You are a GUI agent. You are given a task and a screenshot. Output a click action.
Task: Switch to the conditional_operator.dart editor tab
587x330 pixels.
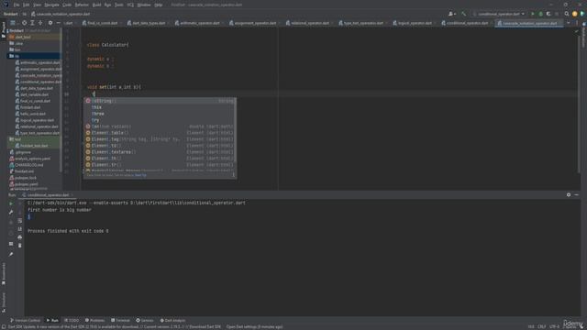[x=467, y=23]
